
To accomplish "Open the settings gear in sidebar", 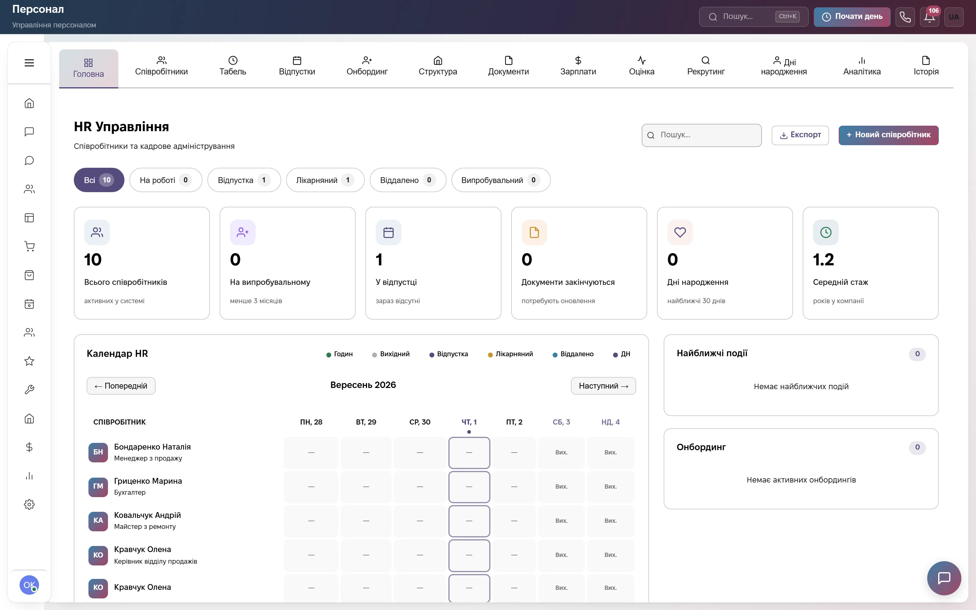I will (x=29, y=504).
